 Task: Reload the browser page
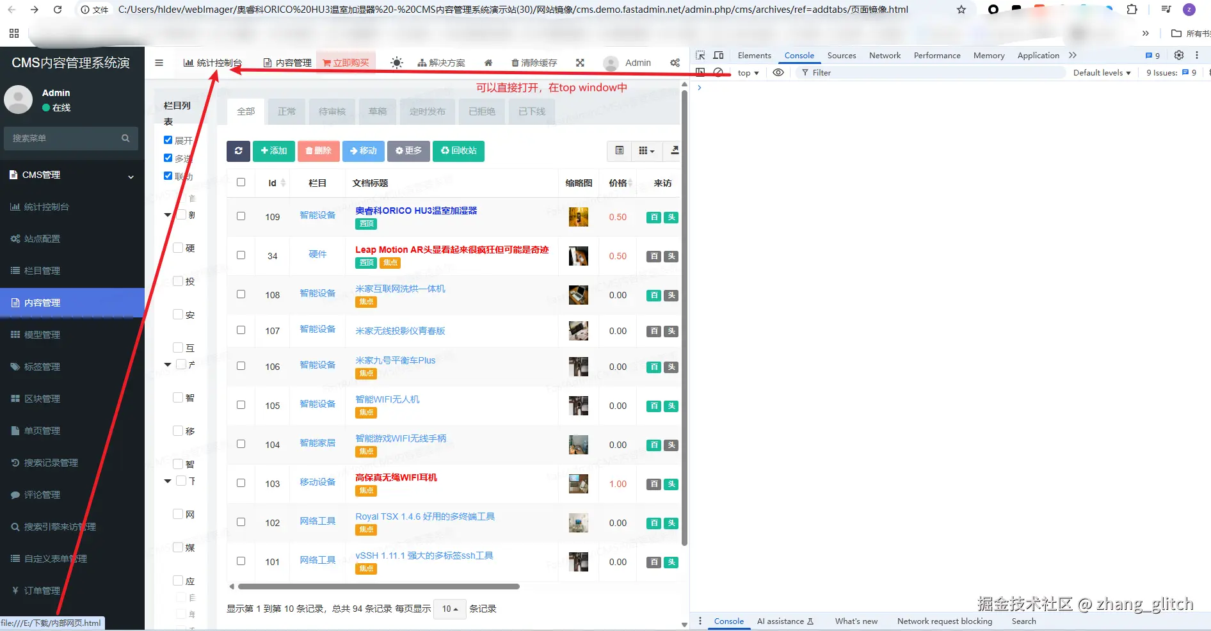(x=58, y=10)
